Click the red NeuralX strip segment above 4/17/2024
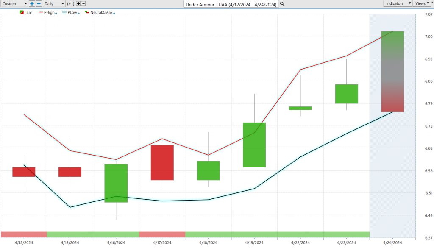Image resolution: width=434 pixels, height=248 pixels. click(x=162, y=235)
